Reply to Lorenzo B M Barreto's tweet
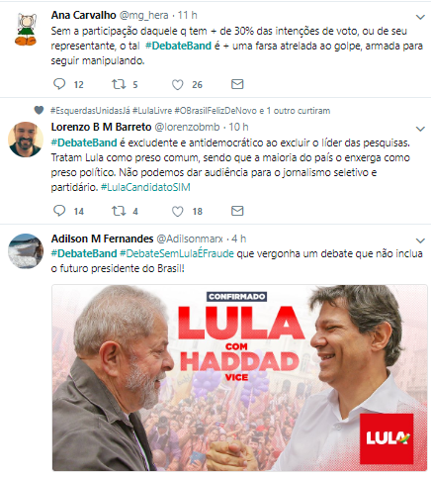 (59, 211)
